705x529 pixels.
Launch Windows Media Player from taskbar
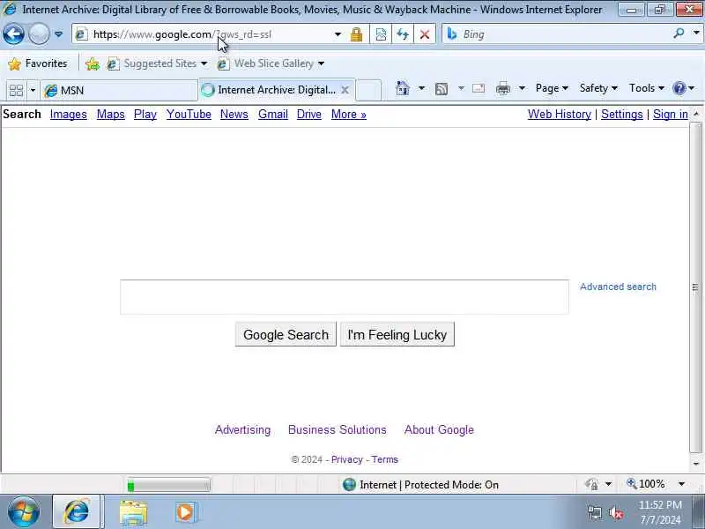[x=185, y=512]
